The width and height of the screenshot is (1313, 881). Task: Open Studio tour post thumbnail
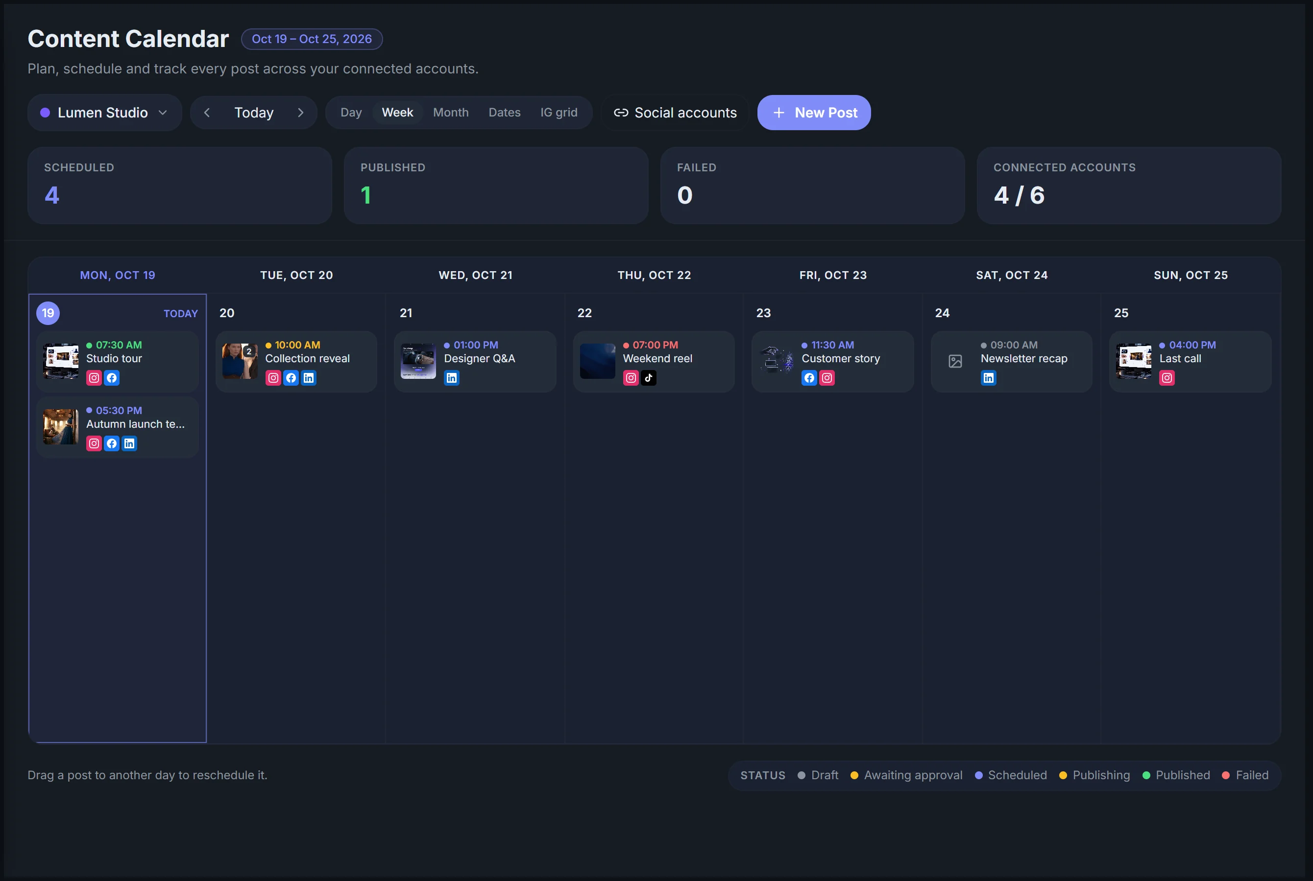coord(61,361)
